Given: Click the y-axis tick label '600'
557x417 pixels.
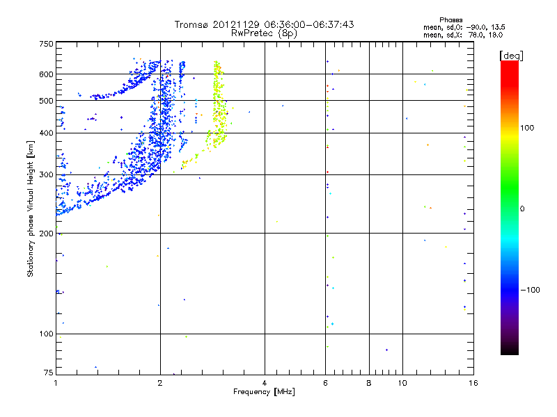Looking at the screenshot, I should tap(46, 74).
